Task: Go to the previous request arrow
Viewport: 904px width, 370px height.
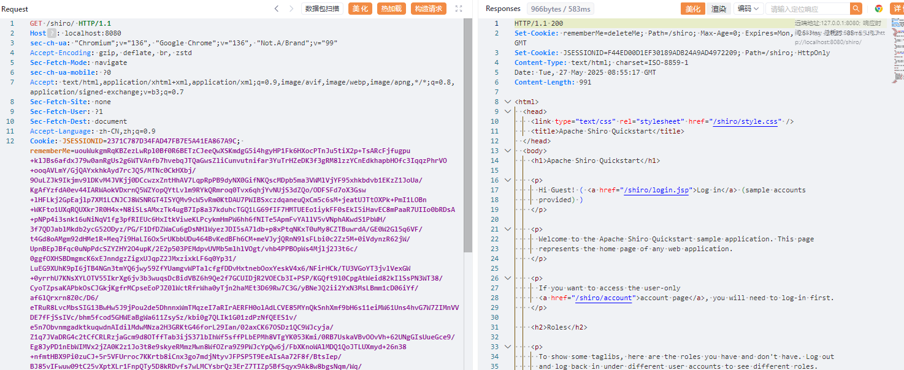Action: pyautogui.click(x=276, y=9)
